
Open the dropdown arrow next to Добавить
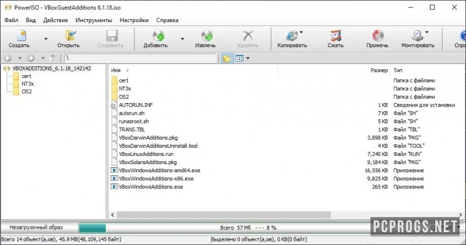click(182, 39)
